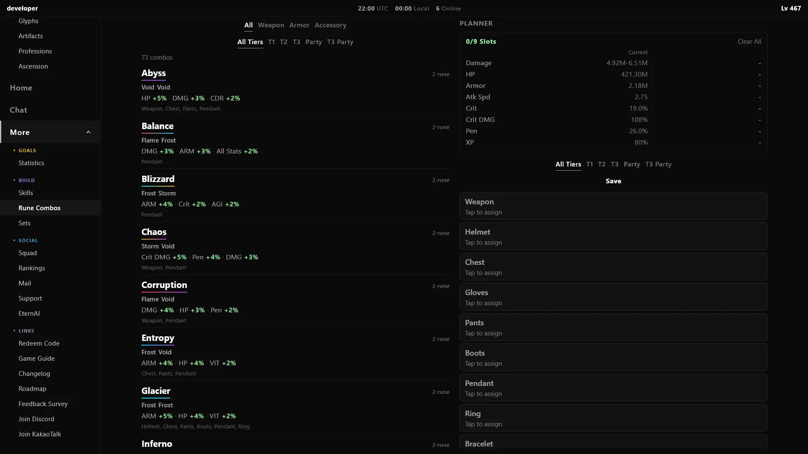The image size is (808, 454).
Task: Filter combos by Armor
Action: (299, 25)
